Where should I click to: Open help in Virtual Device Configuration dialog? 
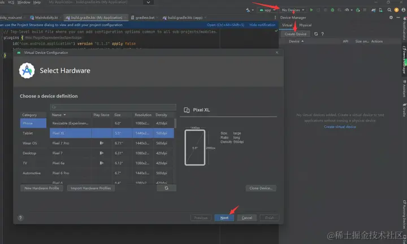20,218
